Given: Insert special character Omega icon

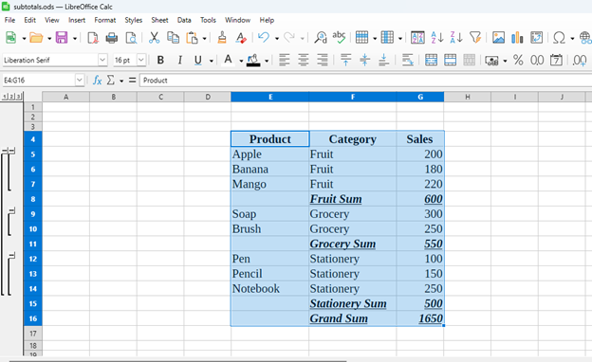Looking at the screenshot, I should (x=559, y=38).
